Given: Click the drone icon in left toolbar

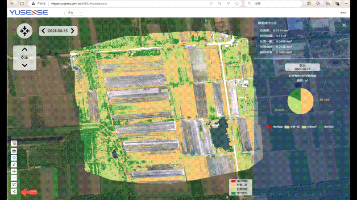Looking at the screenshot, I should coord(15,184).
